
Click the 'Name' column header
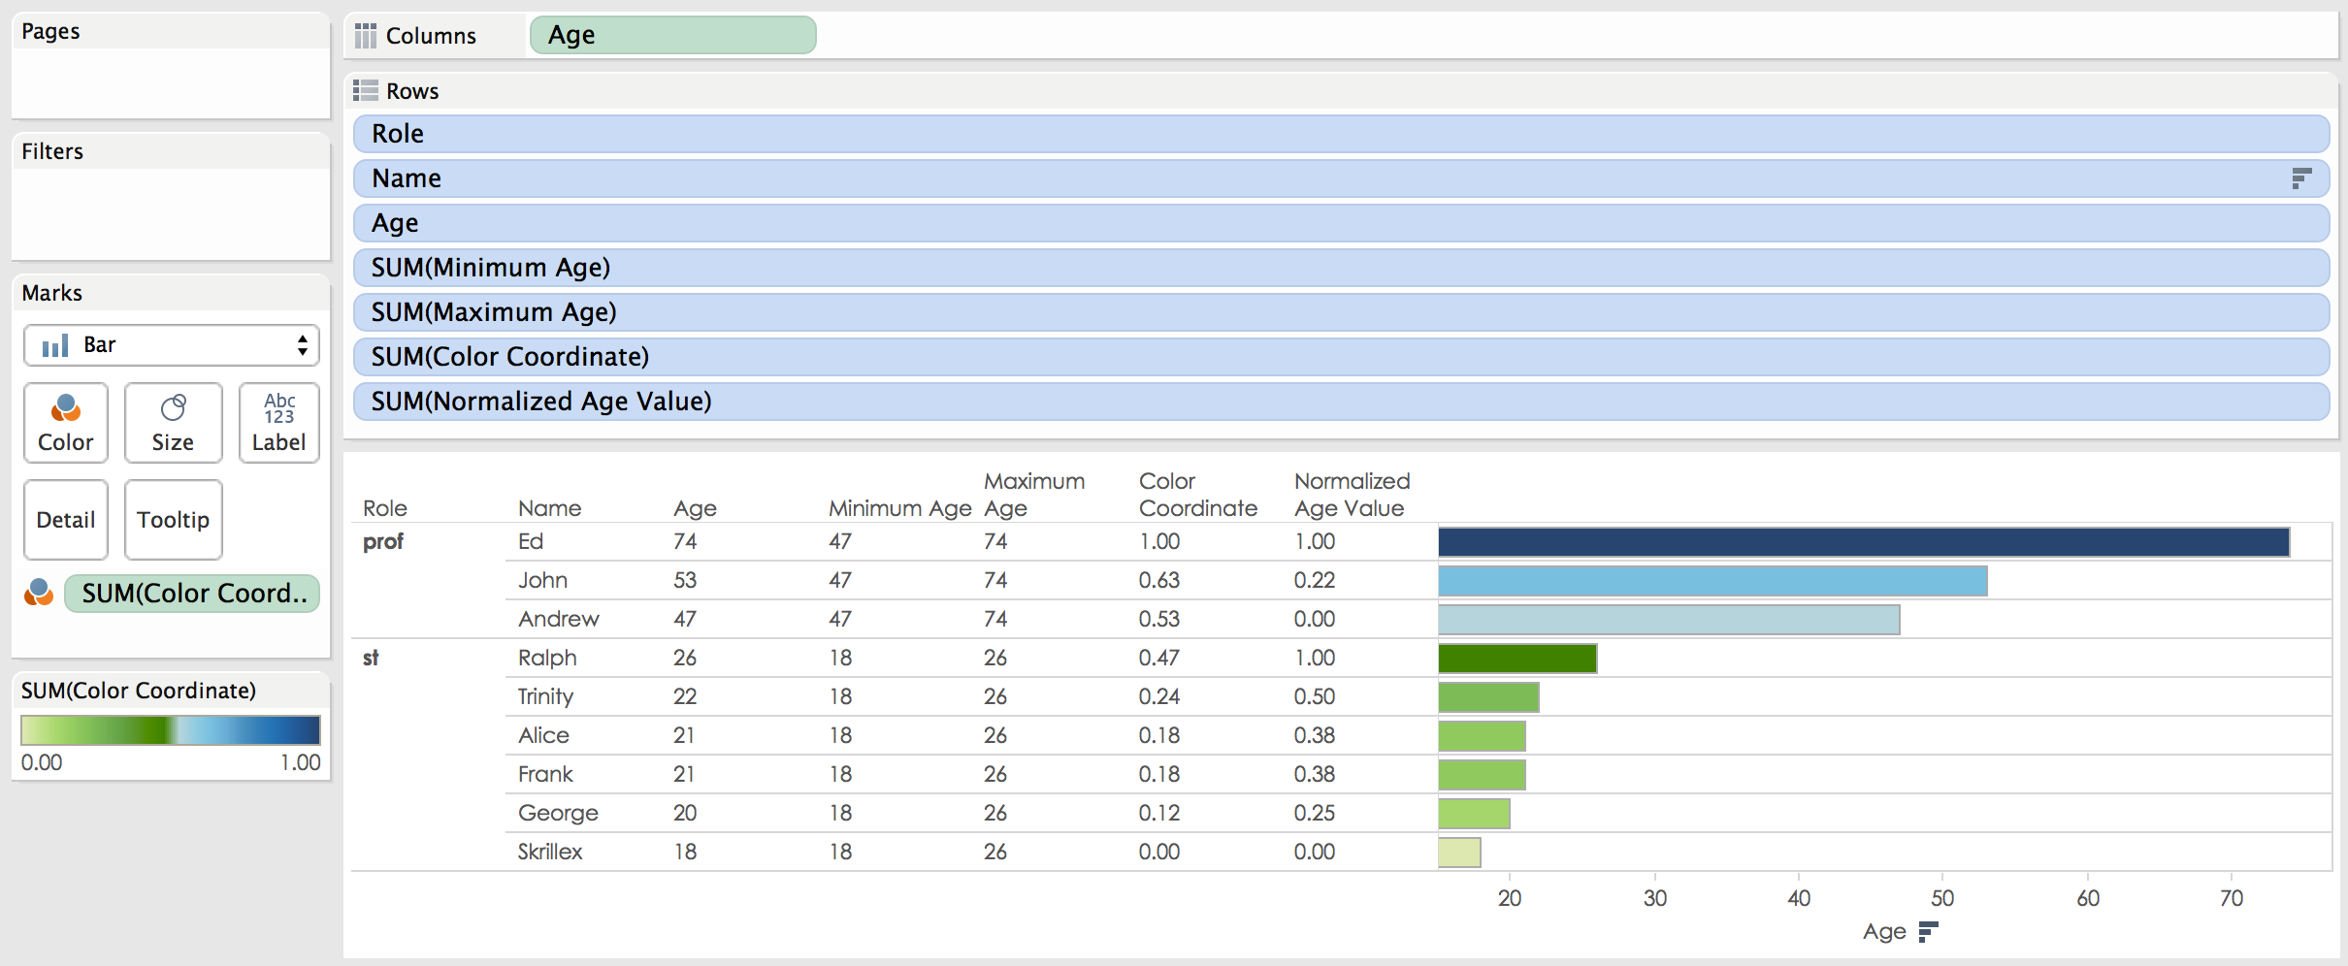[x=549, y=508]
